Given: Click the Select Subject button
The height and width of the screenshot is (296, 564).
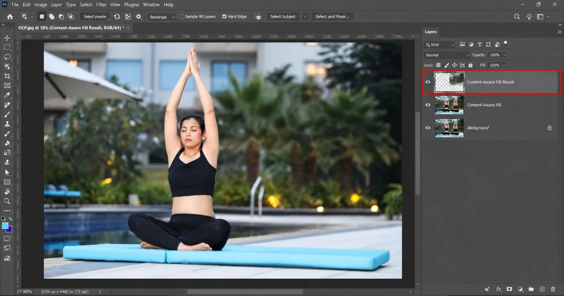Looking at the screenshot, I should pyautogui.click(x=283, y=17).
